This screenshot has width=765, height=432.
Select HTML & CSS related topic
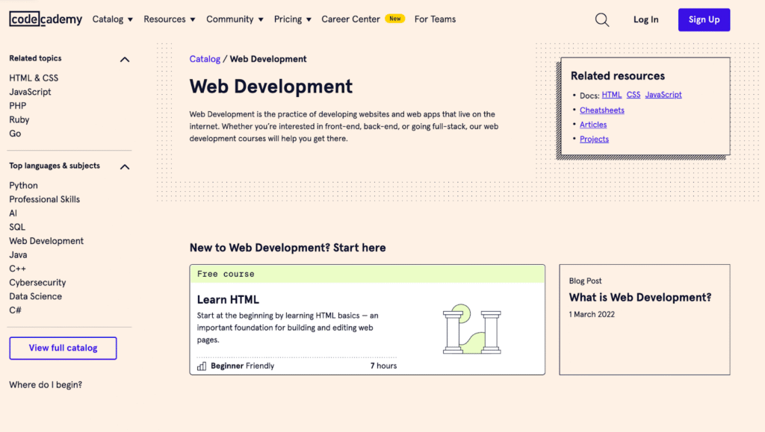point(34,78)
